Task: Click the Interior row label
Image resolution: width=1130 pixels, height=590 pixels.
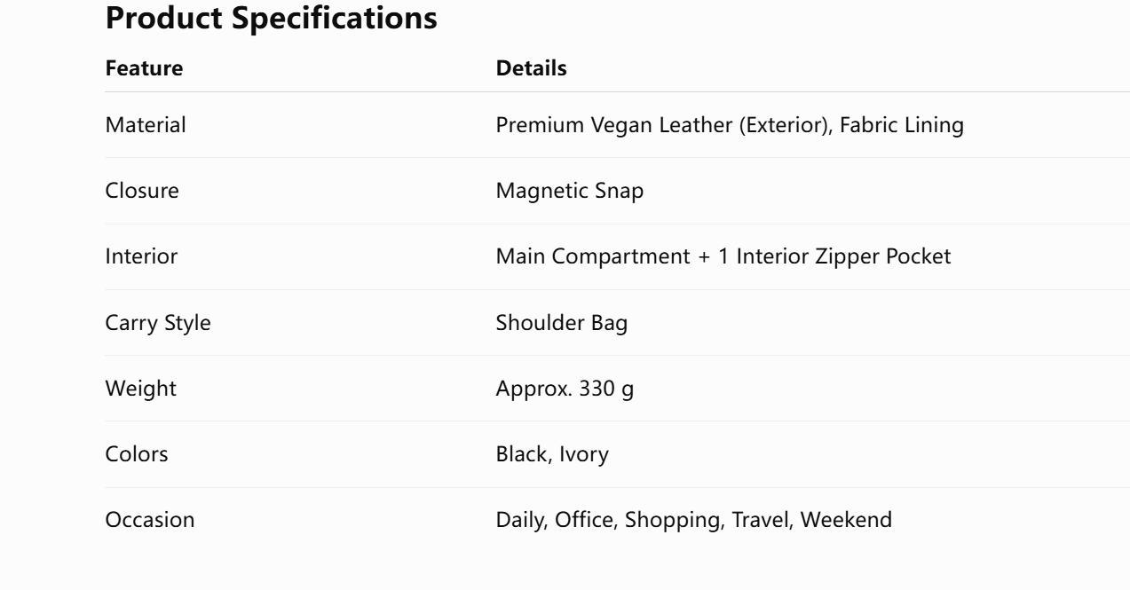Action: (141, 257)
